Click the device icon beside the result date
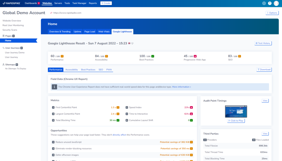 tap(132, 43)
